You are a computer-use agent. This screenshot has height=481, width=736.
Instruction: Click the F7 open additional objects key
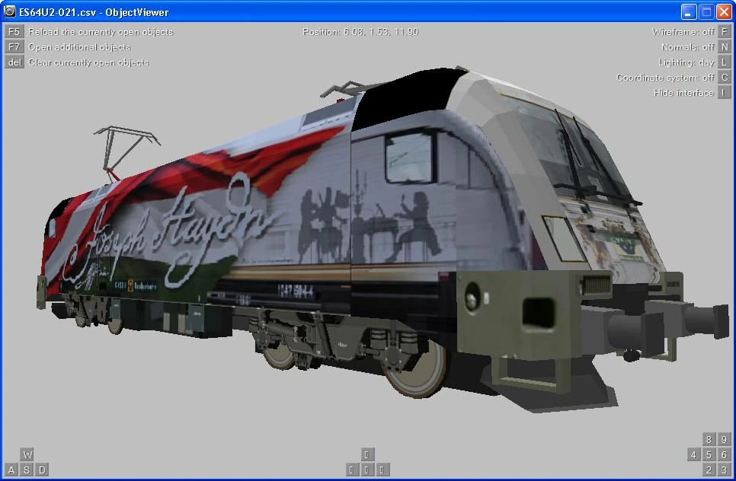[x=14, y=47]
